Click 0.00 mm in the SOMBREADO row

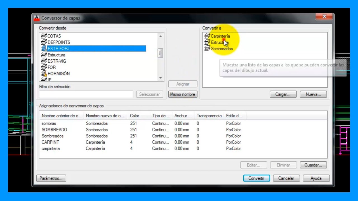point(182,130)
